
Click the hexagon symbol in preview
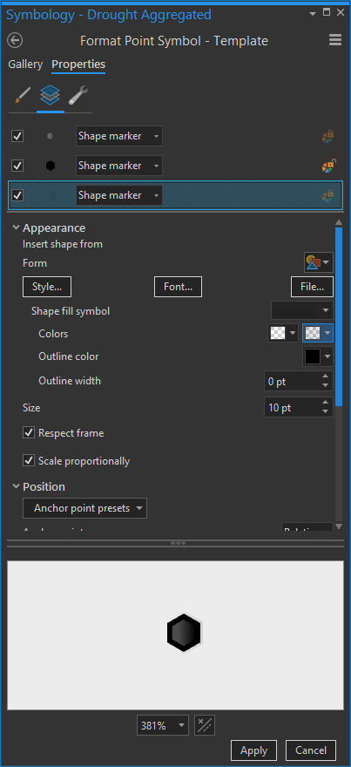[184, 633]
